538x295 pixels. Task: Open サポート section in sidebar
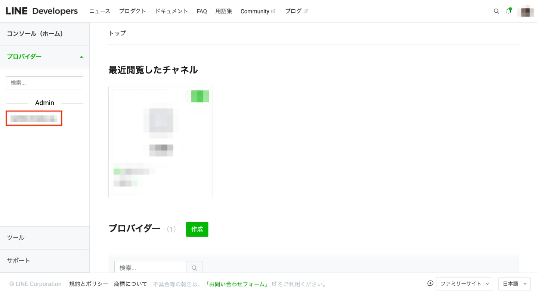pos(45,261)
